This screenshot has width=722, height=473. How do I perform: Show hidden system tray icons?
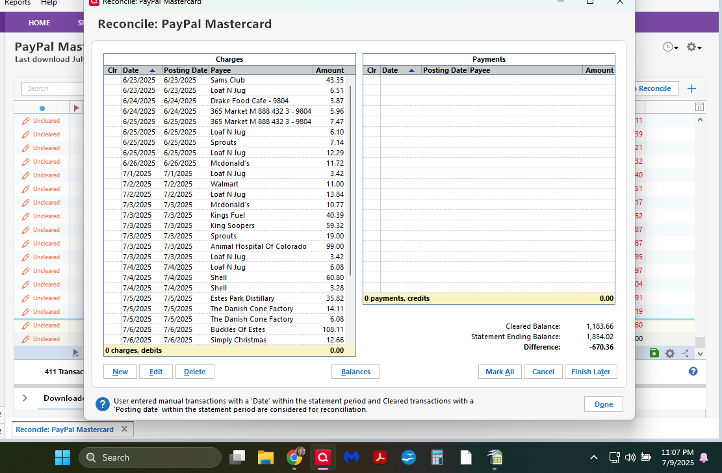point(594,457)
